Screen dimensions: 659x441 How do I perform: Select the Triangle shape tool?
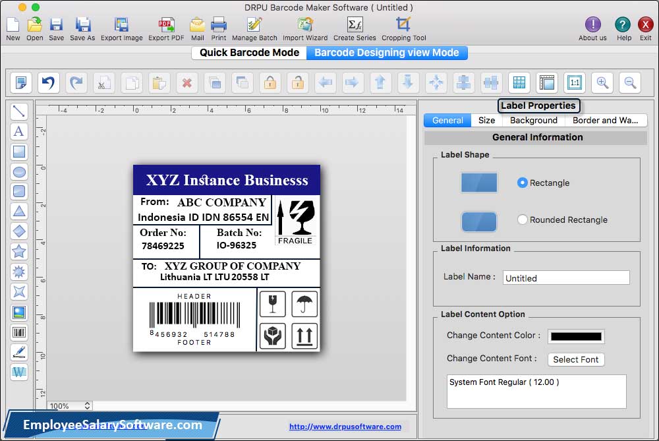[19, 211]
